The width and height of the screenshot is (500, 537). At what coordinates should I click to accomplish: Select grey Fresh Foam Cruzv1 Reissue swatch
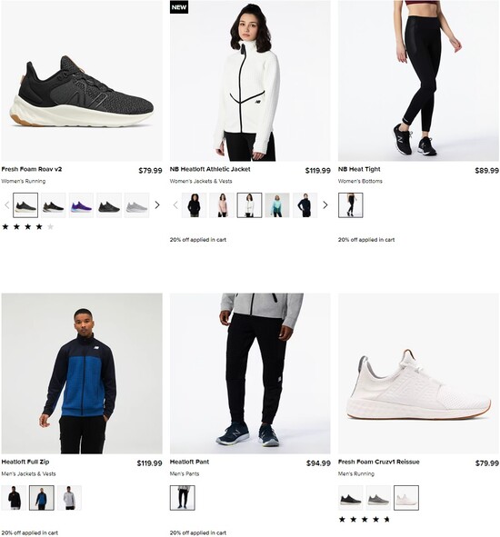click(x=378, y=498)
